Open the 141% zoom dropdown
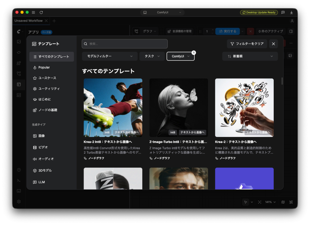 (270, 202)
